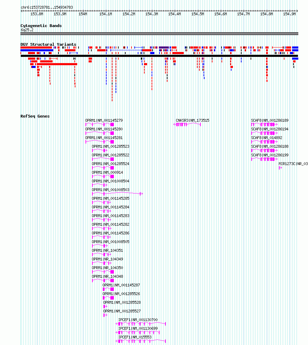Click the 154.5M ruler tick label
This screenshot has height=345, width=308.
click(198, 14)
